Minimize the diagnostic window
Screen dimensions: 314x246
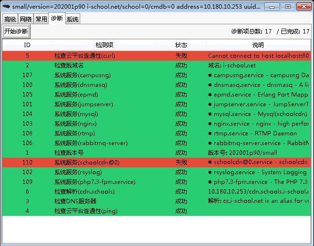tap(275, 6)
